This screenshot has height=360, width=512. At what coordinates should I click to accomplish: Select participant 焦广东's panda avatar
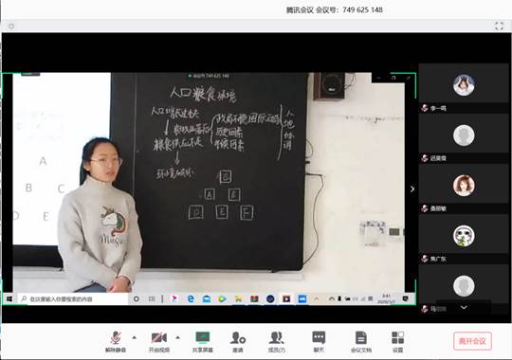pyautogui.click(x=464, y=236)
